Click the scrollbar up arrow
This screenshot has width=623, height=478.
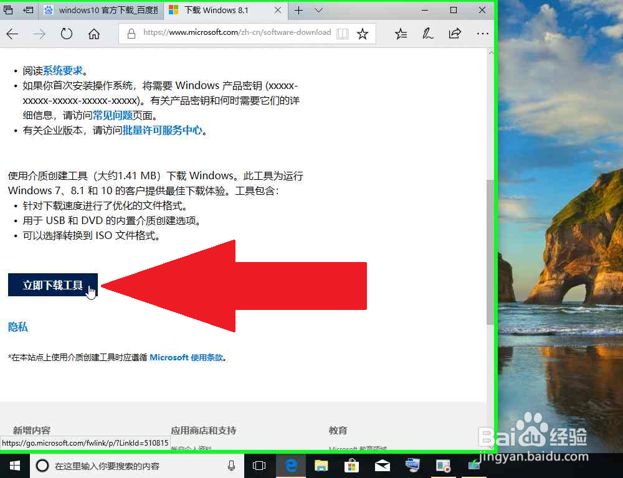click(491, 52)
